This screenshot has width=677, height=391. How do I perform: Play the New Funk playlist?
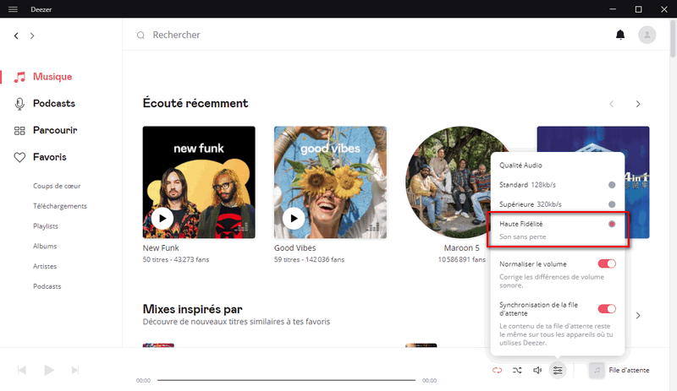tap(162, 219)
